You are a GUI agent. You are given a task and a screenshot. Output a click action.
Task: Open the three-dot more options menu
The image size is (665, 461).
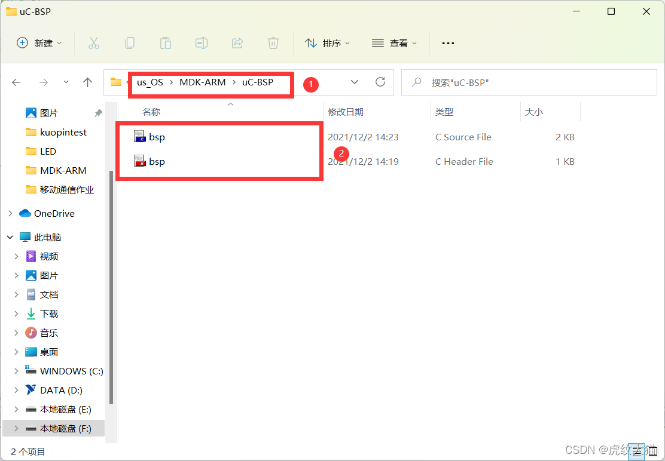(448, 43)
